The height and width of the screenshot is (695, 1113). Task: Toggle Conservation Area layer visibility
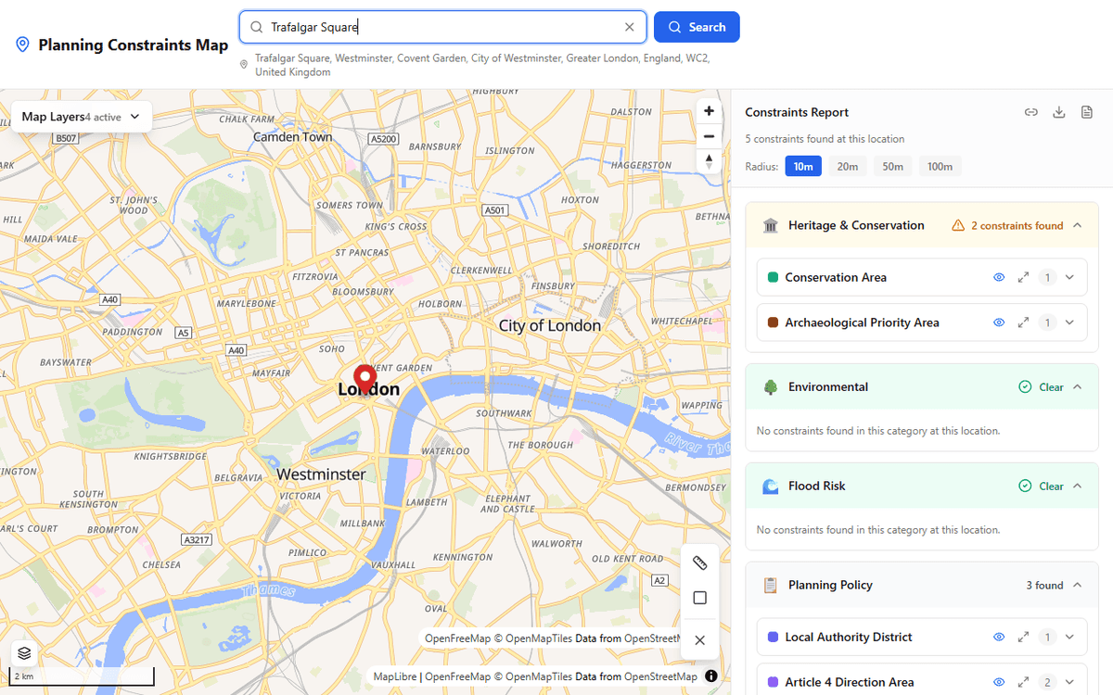999,277
